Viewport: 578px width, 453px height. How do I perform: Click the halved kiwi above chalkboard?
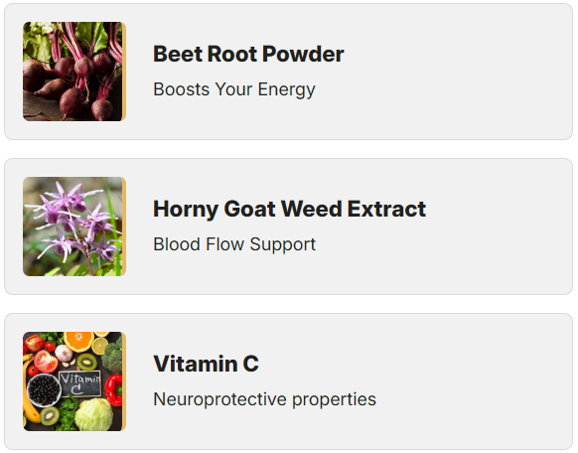(x=87, y=362)
